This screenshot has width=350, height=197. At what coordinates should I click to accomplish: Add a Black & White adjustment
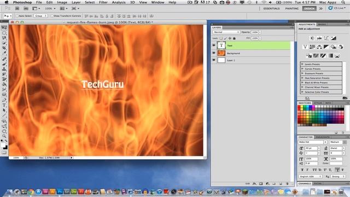326,47
